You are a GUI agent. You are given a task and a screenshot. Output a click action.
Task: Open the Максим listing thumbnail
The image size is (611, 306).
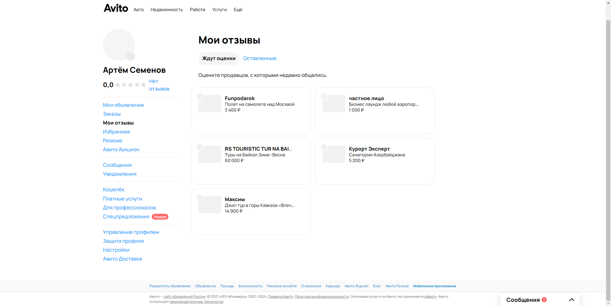click(210, 205)
